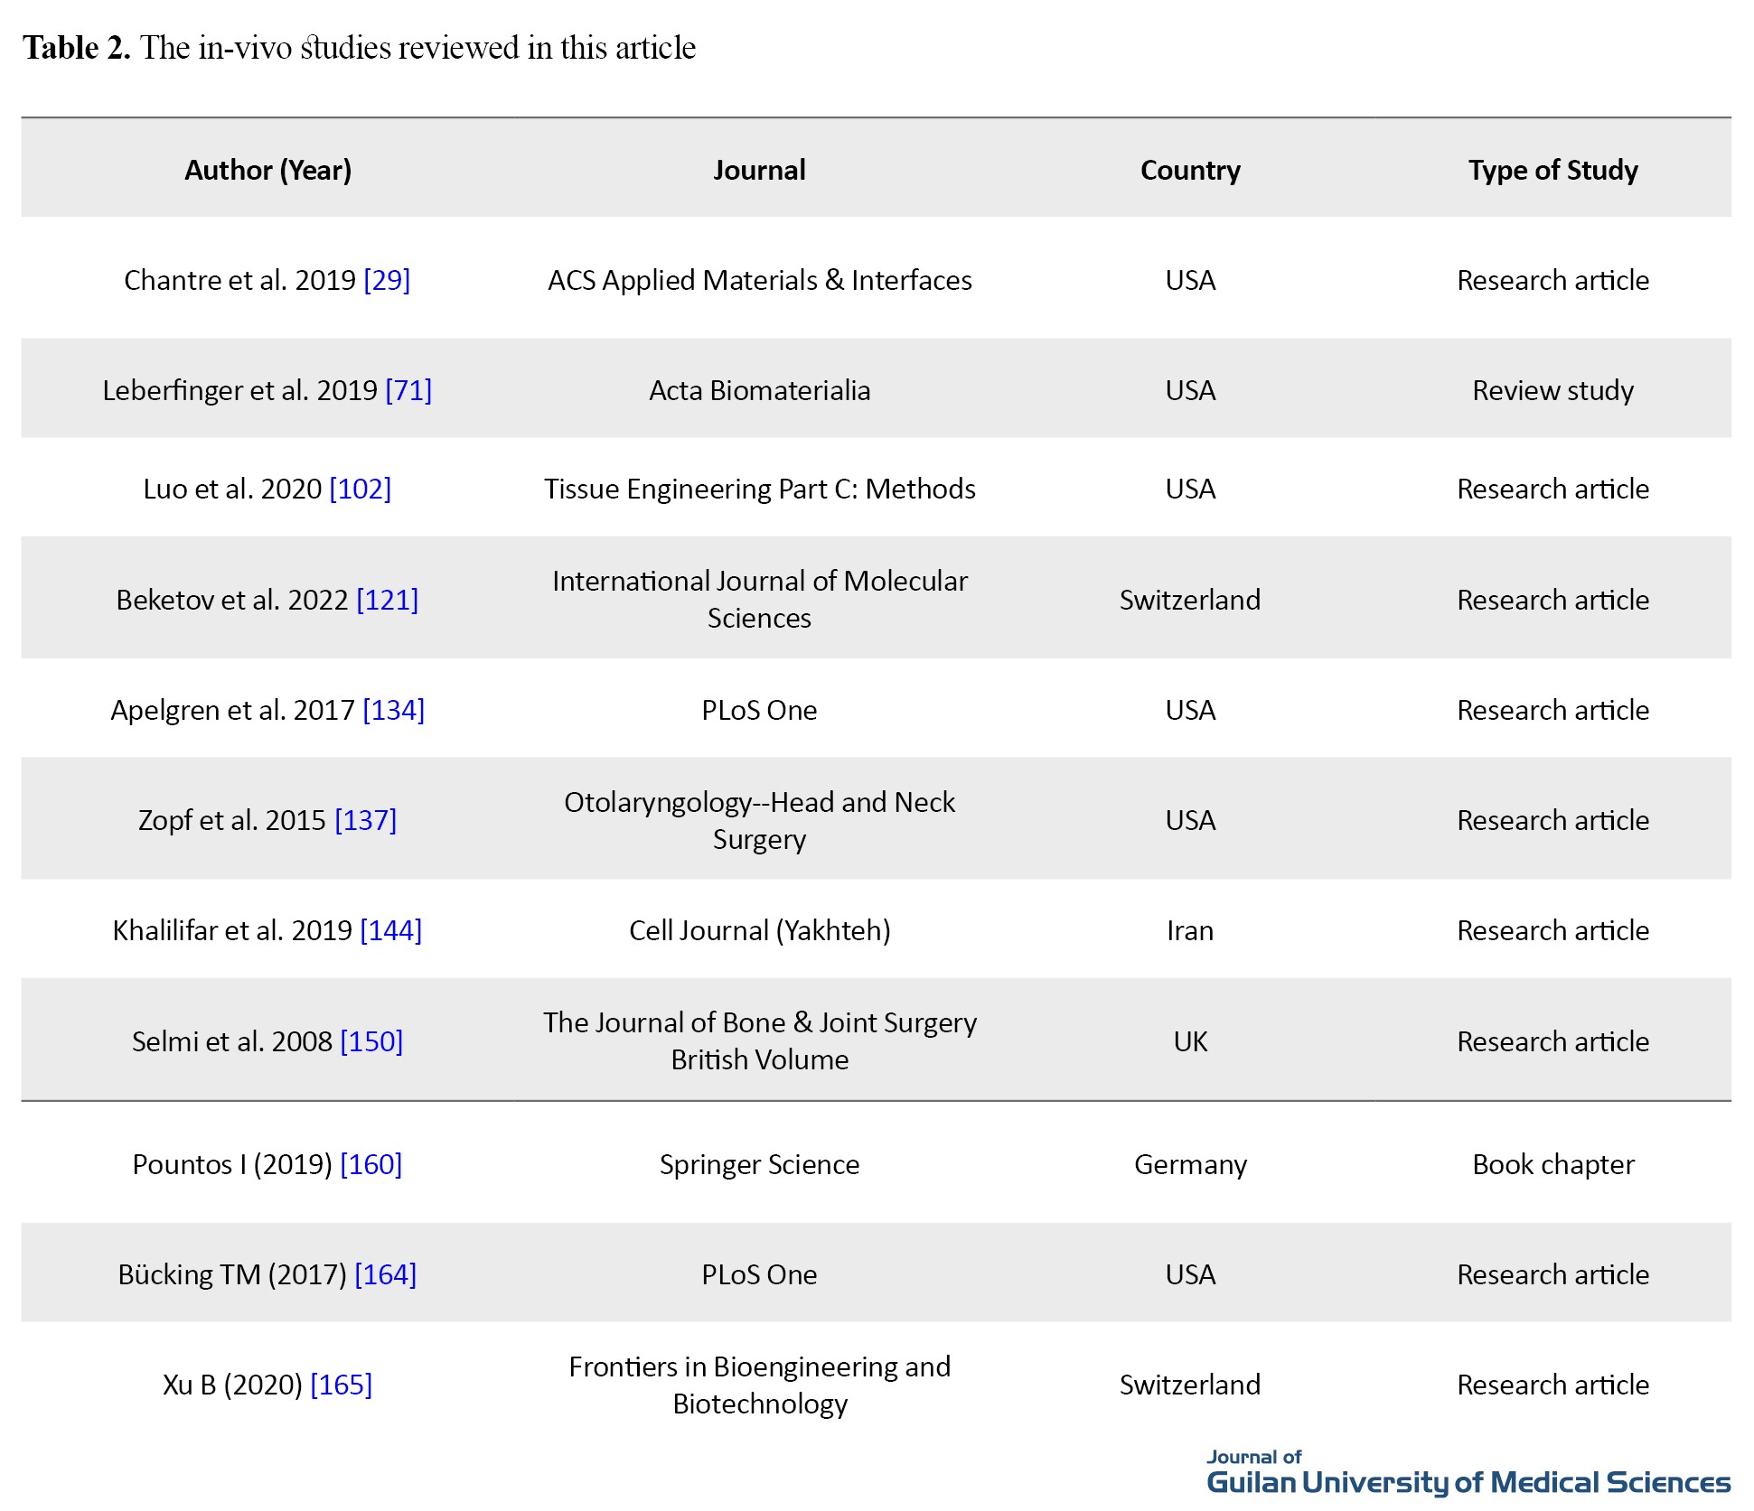Click the Type of Study header
The width and height of the screenshot is (1754, 1511).
1552,170
